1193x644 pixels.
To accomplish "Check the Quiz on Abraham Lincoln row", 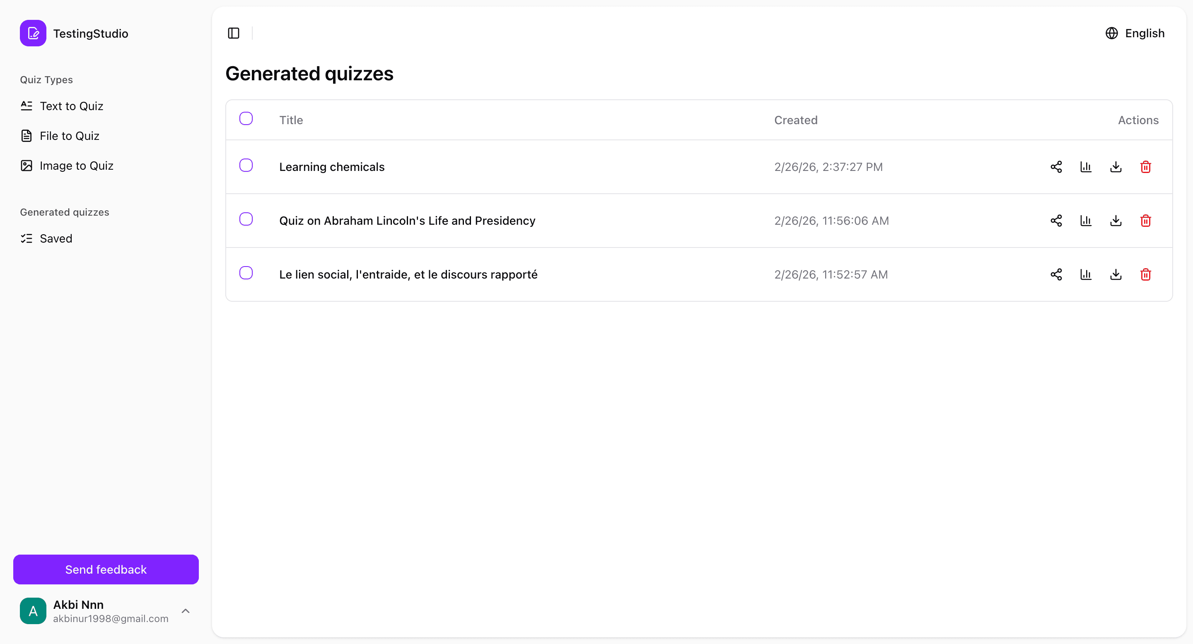I will (246, 219).
